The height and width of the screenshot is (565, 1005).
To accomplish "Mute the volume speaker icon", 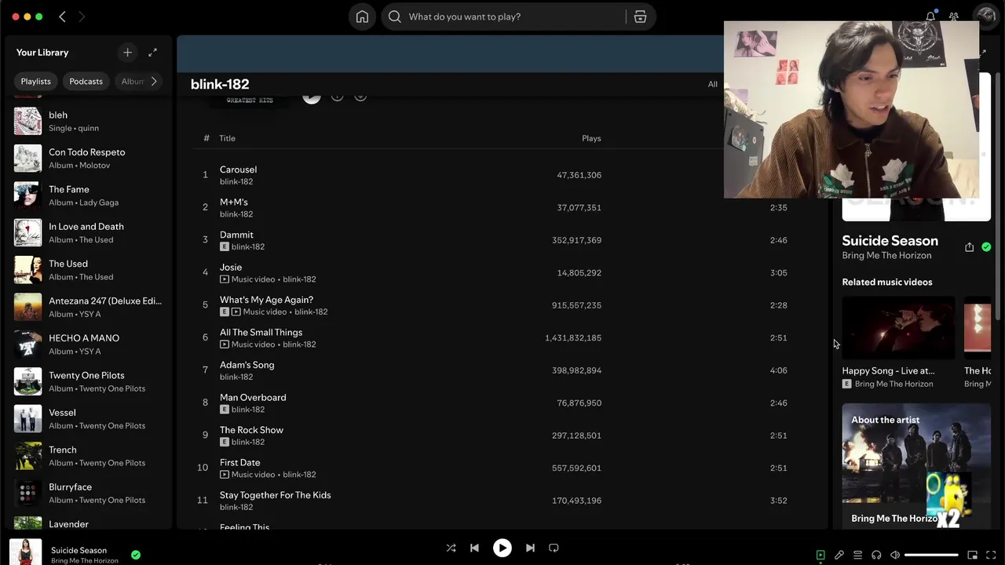I will pos(895,555).
